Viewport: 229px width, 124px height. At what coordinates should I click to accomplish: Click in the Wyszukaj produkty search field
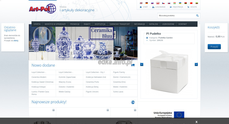(x=176, y=15)
